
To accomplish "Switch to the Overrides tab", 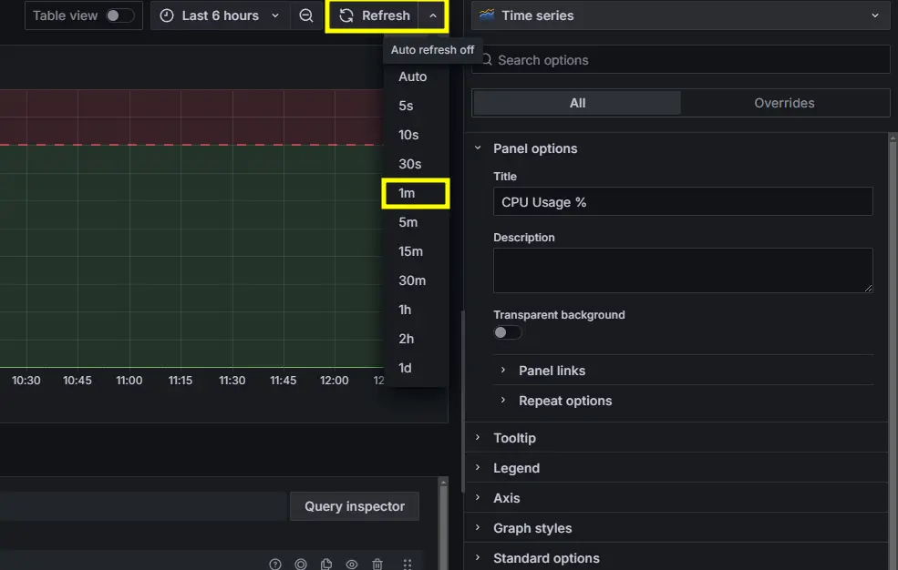I will coord(784,103).
